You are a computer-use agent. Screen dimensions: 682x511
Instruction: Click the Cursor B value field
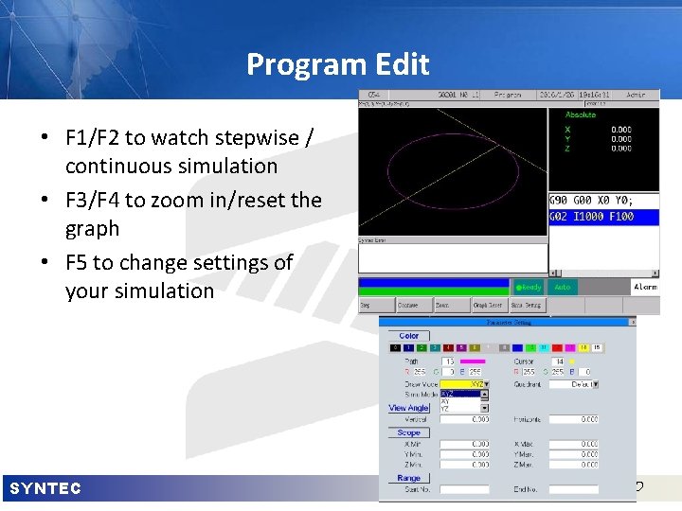[584, 372]
